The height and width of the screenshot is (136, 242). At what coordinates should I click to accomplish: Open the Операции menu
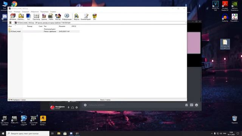pos(25,12)
